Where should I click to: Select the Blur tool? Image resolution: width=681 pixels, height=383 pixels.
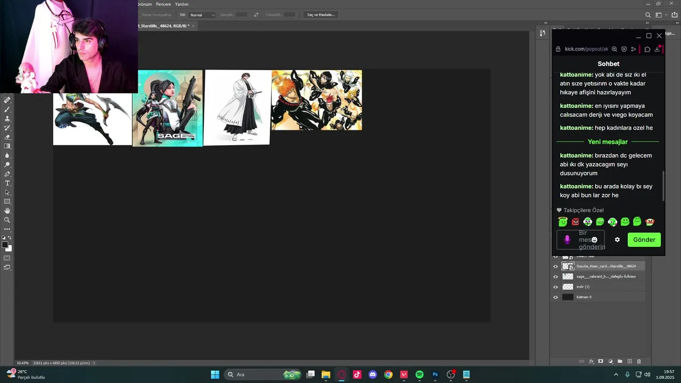7,155
